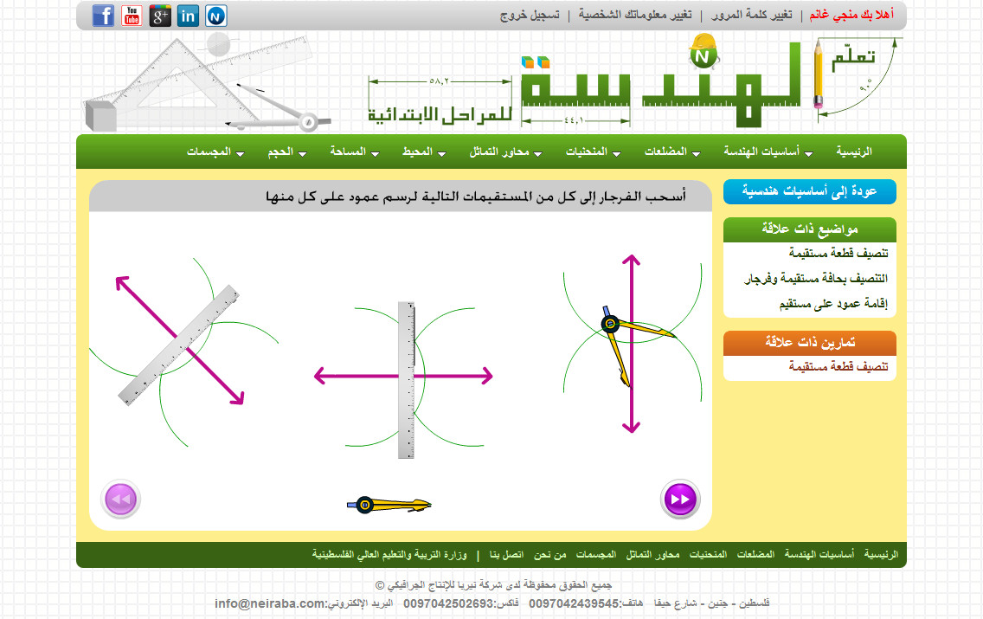
Task: Open the Facebook social icon
Action: click(103, 16)
